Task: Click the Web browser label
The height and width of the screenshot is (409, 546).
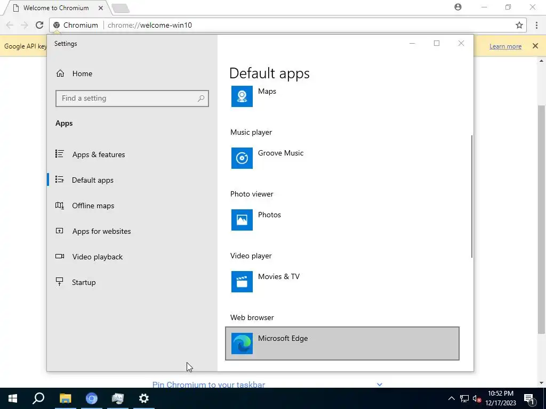Action: [252, 317]
